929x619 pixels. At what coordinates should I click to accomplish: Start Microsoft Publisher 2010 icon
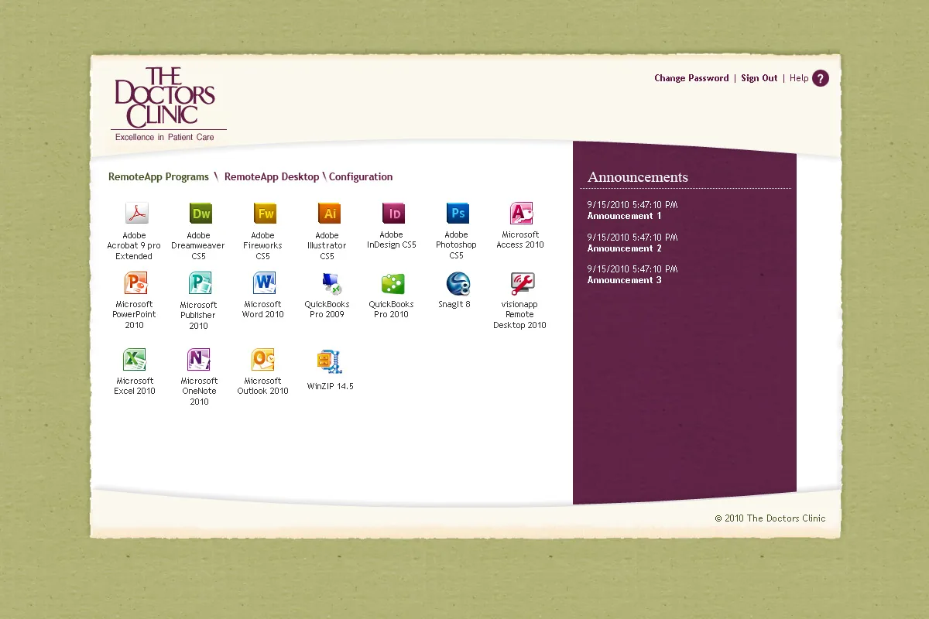click(201, 283)
